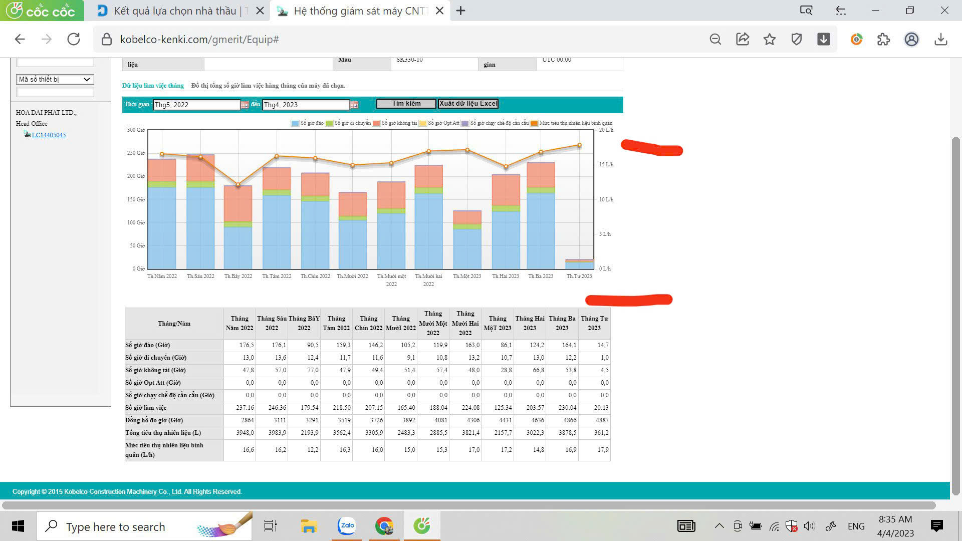The image size is (962, 541).
Task: Click the browser forward arrow
Action: pyautogui.click(x=47, y=39)
